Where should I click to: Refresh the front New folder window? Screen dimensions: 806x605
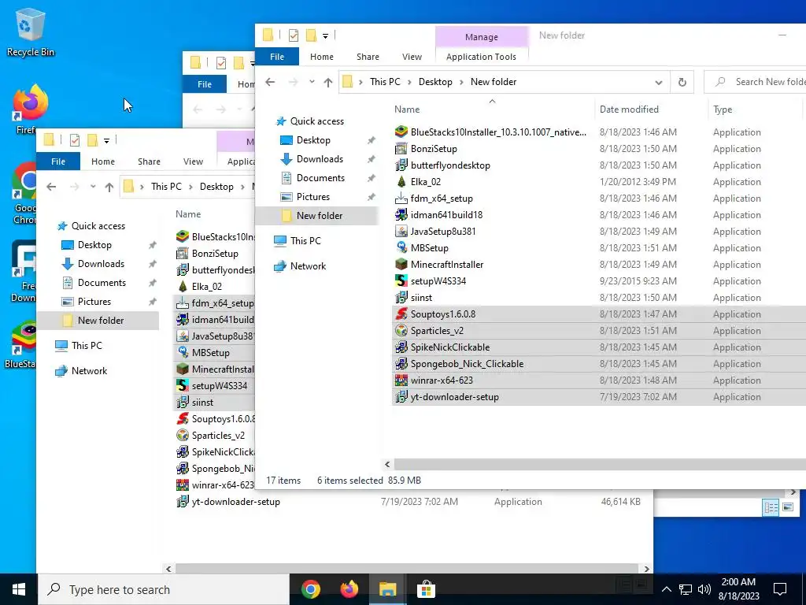pyautogui.click(x=682, y=82)
